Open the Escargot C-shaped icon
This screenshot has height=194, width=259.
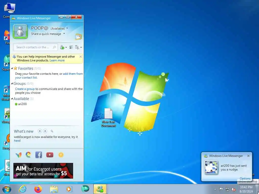(x=28, y=155)
